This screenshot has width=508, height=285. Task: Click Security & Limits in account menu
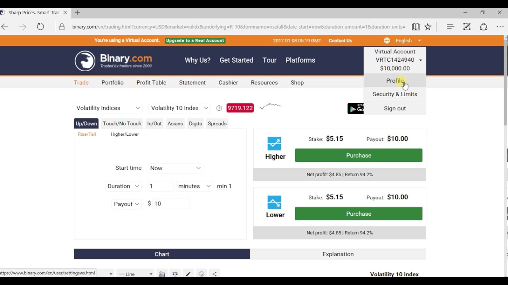point(395,94)
